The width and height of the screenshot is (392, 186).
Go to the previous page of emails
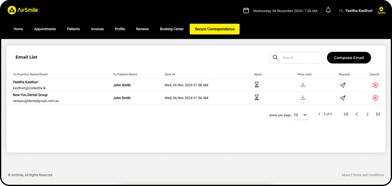pos(356,114)
